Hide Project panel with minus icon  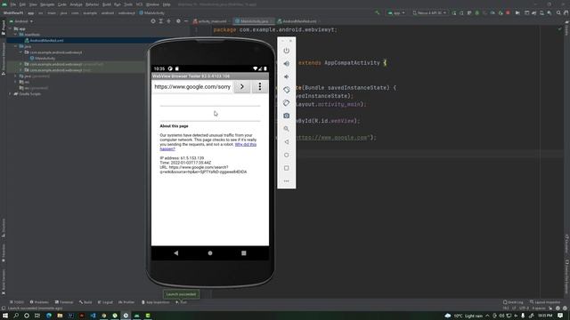point(186,21)
